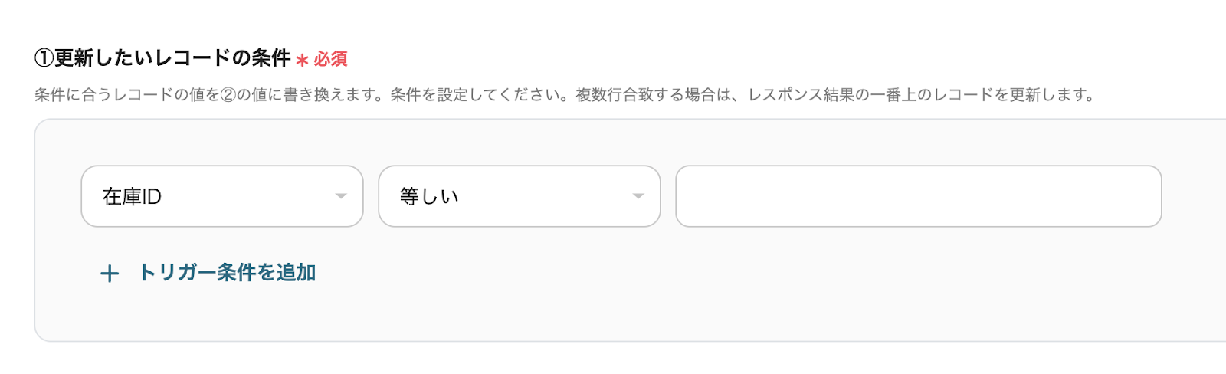
Task: Open the 在庫ID field dropdown
Action: point(221,196)
